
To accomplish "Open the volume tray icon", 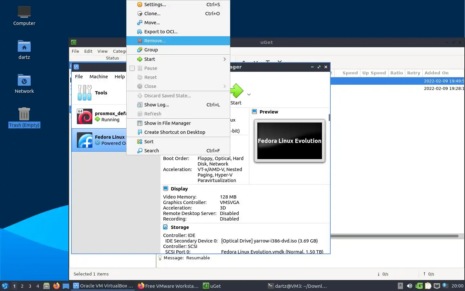I will pyautogui.click(x=409, y=286).
